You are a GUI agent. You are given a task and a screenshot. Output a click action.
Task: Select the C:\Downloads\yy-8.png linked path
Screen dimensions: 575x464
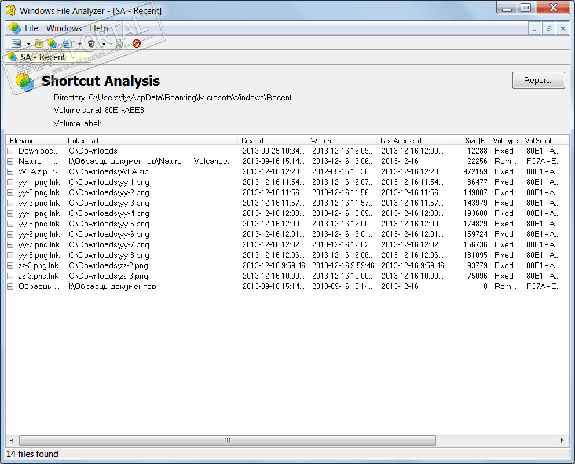(109, 255)
